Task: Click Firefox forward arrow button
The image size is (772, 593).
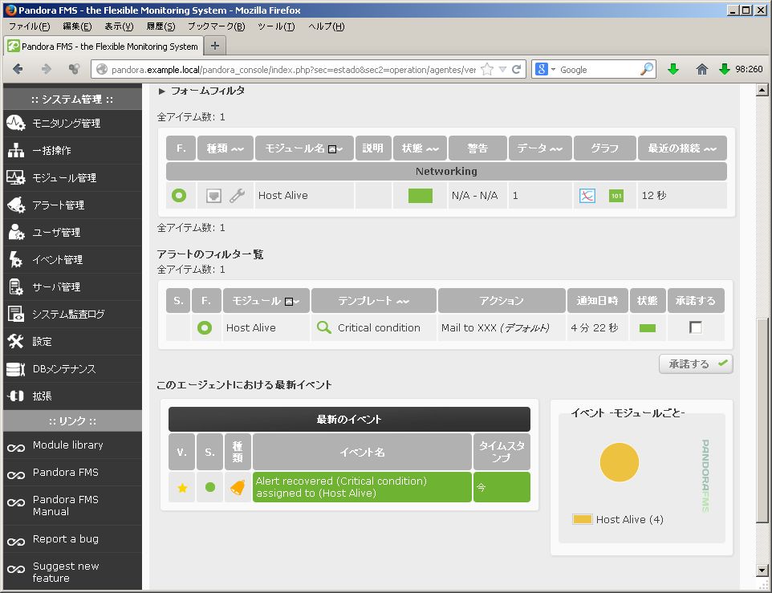Action: (47, 69)
